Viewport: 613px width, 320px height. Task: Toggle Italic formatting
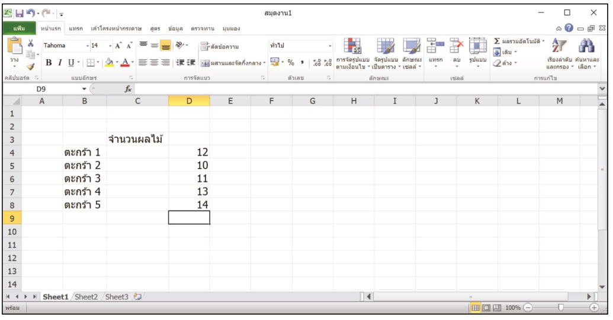click(59, 63)
